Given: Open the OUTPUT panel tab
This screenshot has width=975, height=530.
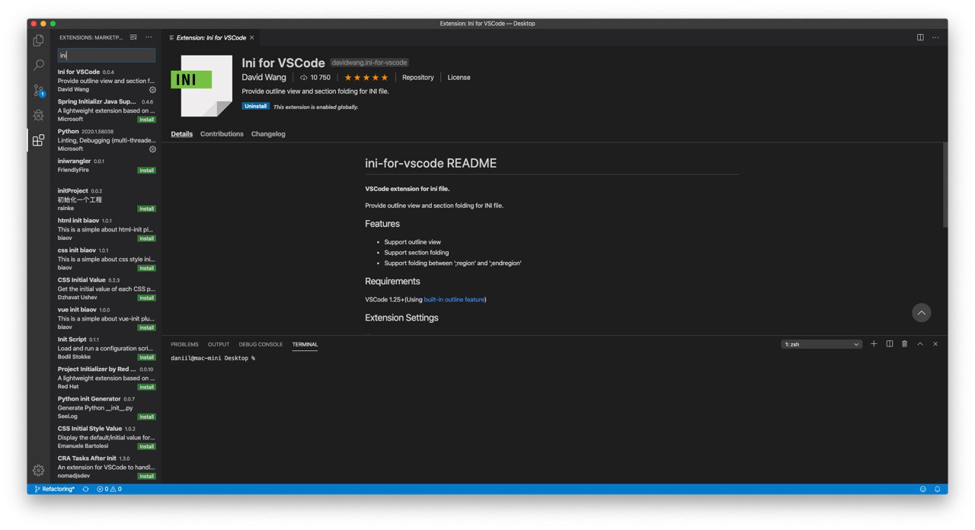Looking at the screenshot, I should pos(219,344).
